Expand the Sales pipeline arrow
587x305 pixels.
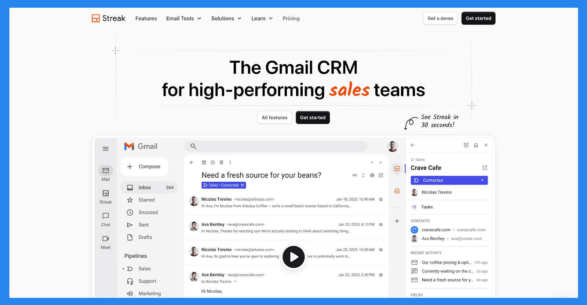tap(123, 269)
